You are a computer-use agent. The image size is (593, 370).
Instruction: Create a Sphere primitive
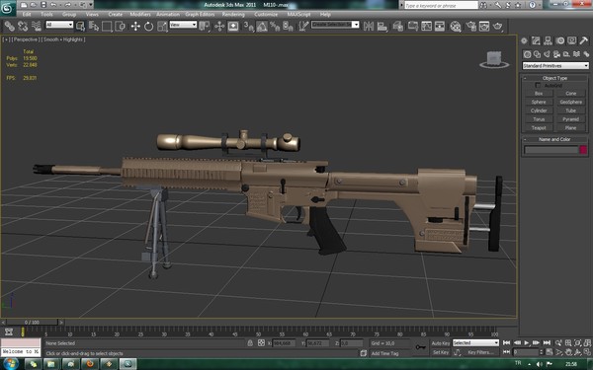[x=539, y=102]
